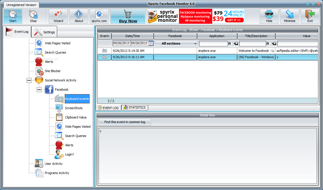Search Title/Description filter with binoculars icon

[x=268, y=43]
